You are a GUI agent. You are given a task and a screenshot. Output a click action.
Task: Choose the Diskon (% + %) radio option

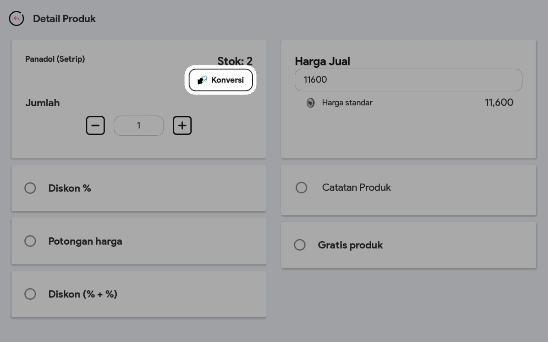pos(30,294)
